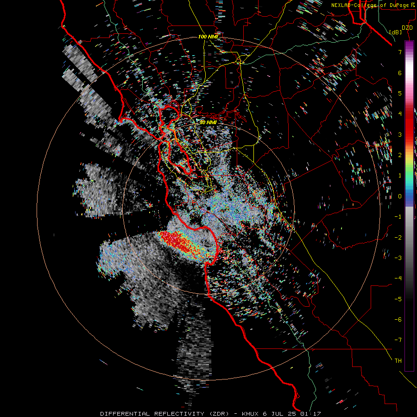Select the -2 value on color scale
This screenshot has width=417, height=417.
click(x=398, y=238)
